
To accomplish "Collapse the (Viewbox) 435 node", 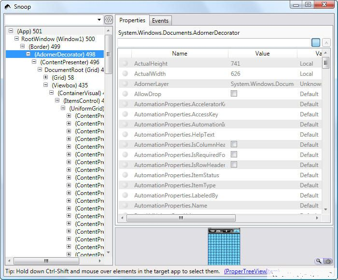I will [x=46, y=85].
